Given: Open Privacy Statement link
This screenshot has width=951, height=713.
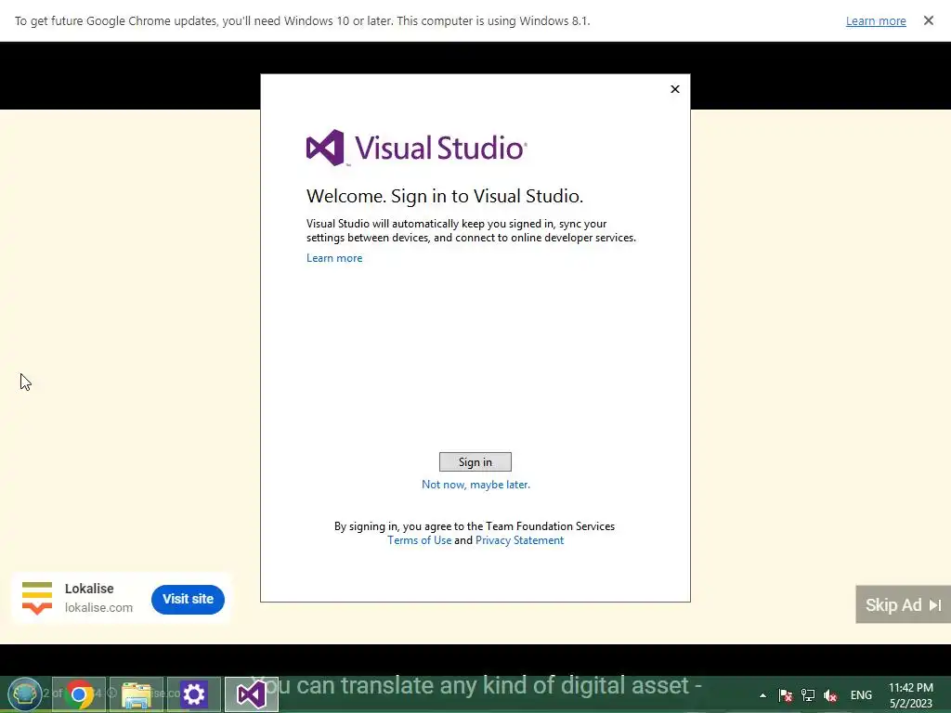Looking at the screenshot, I should 520,540.
